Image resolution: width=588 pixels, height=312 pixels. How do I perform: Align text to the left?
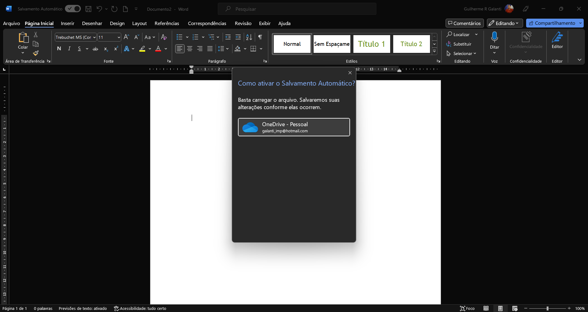[x=180, y=49]
